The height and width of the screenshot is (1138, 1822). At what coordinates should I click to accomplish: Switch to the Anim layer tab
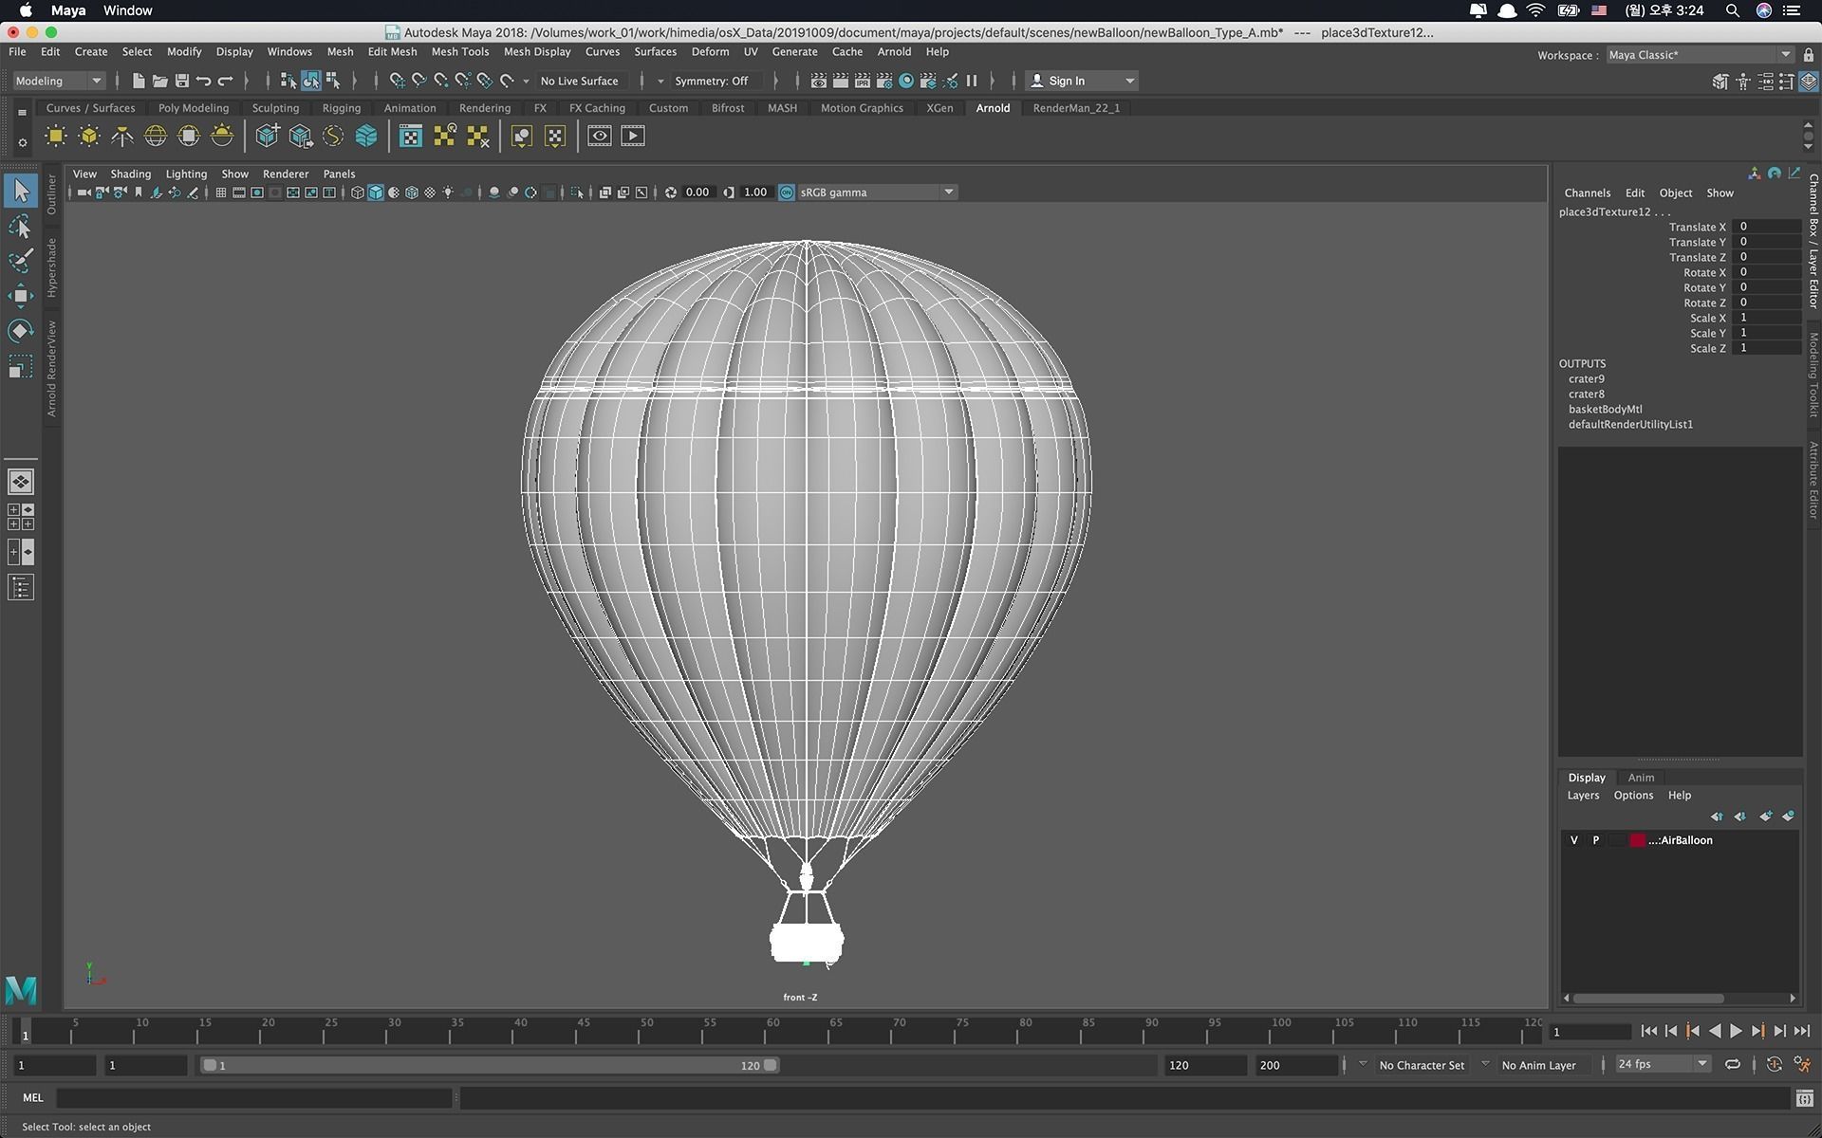(x=1641, y=778)
